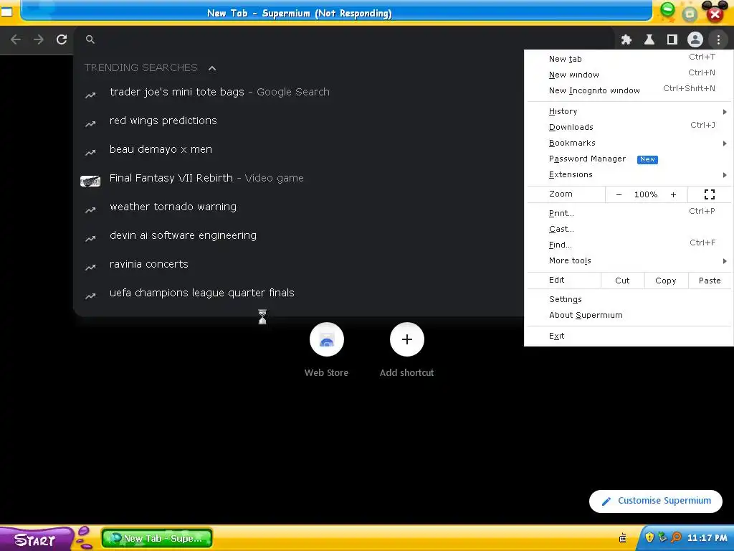734x551 pixels.
Task: Toggle the side panel icon
Action: tap(672, 40)
